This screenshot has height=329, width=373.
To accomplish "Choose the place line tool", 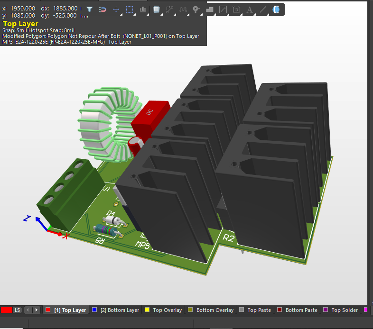I will click(x=263, y=9).
